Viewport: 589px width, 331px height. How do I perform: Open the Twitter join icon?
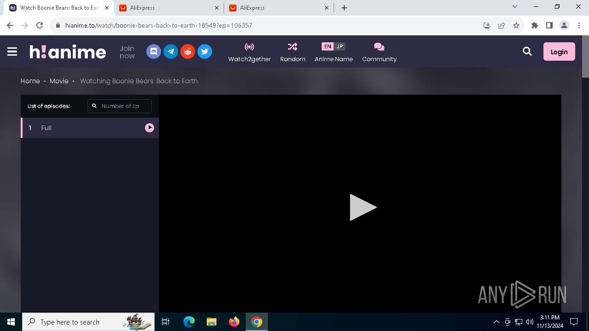click(x=205, y=51)
